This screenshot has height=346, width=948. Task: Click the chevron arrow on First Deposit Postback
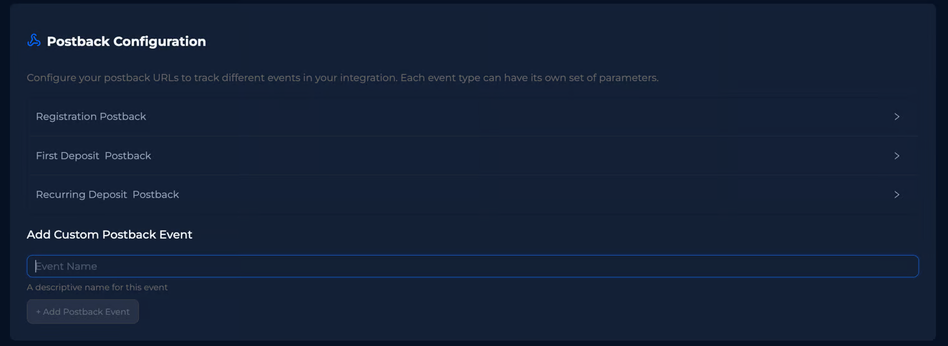pos(897,156)
